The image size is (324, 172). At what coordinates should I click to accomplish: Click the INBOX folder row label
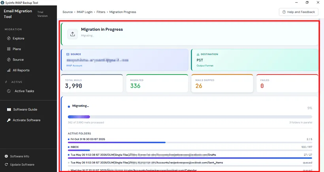coord(75,147)
